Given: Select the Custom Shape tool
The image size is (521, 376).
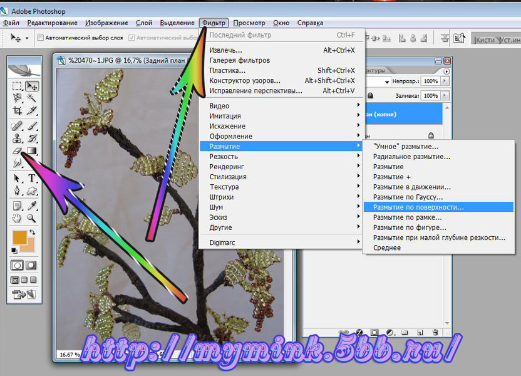Looking at the screenshot, I should click(32, 191).
